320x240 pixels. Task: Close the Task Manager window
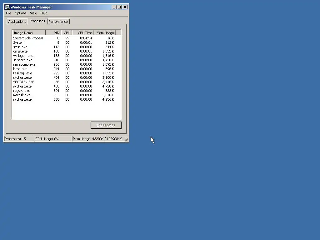[125, 7]
